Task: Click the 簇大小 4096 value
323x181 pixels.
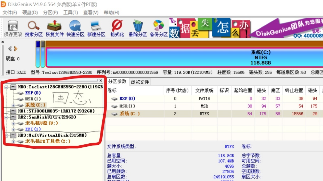Action: (229, 166)
